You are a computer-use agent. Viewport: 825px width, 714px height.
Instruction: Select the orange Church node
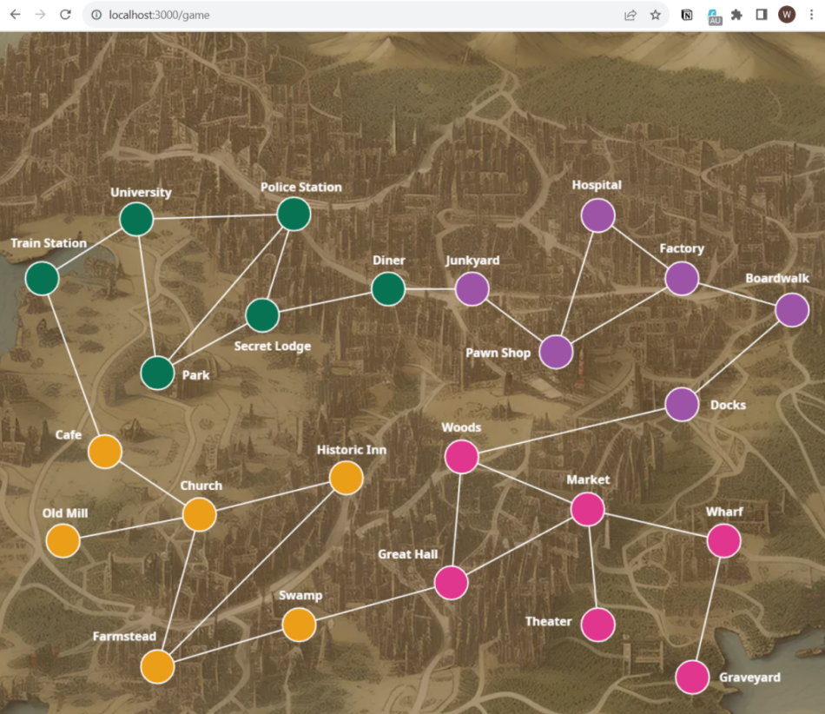coord(199,514)
